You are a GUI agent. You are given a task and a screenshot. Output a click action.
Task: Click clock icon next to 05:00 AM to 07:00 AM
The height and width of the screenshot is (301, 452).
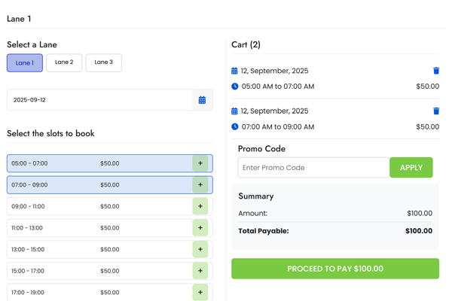click(235, 86)
